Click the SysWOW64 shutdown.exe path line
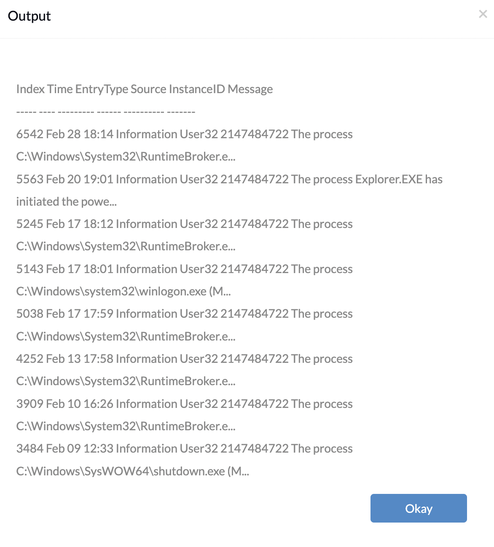The height and width of the screenshot is (547, 494). click(132, 471)
